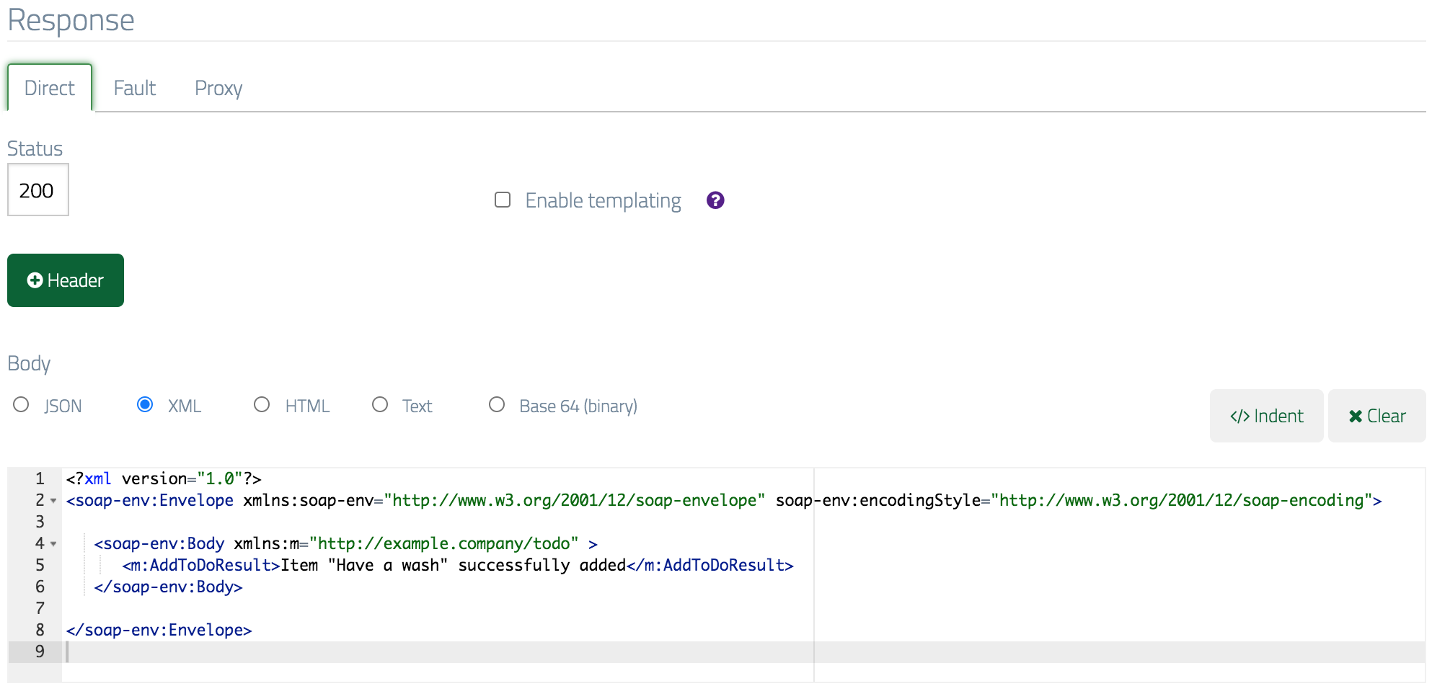
Task: Click into the Status code field
Action: coord(38,190)
